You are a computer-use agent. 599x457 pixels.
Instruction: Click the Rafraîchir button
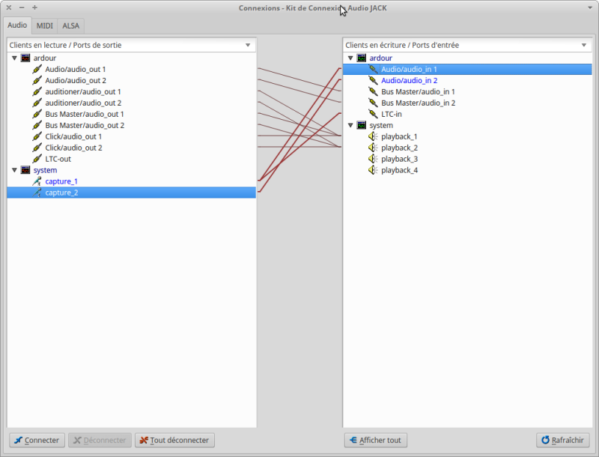tap(563, 441)
